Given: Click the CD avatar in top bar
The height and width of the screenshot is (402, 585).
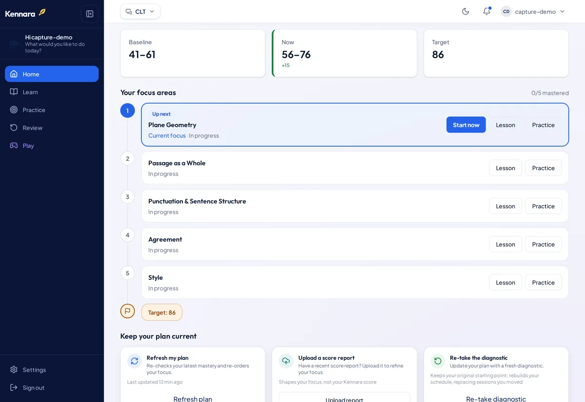Looking at the screenshot, I should point(506,11).
